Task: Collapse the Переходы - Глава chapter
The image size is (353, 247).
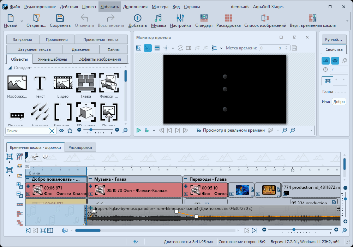Action: point(186,179)
